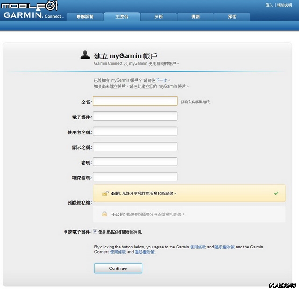The width and height of the screenshot is (299, 289).
Task: Click the Garmin Connect logo
Action: coord(33,15)
